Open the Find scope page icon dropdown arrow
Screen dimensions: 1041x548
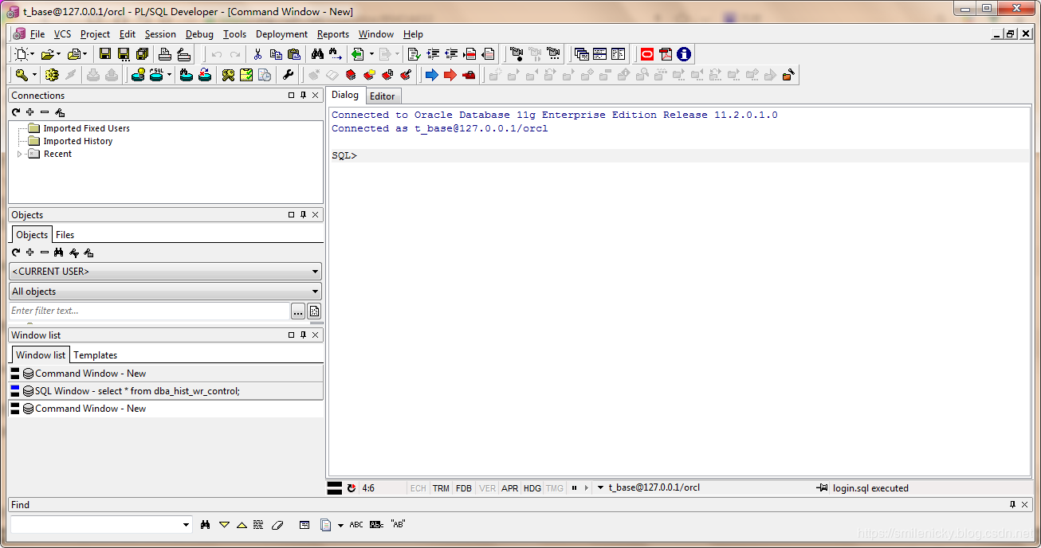(340, 525)
